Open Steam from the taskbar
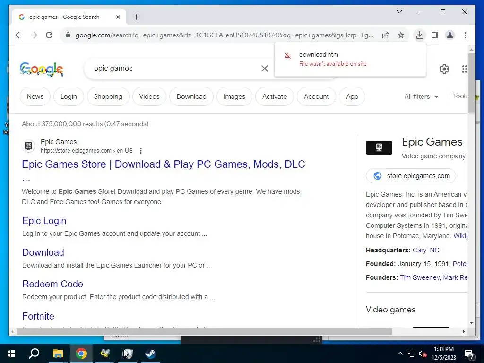This screenshot has height=363, width=484. [150, 354]
